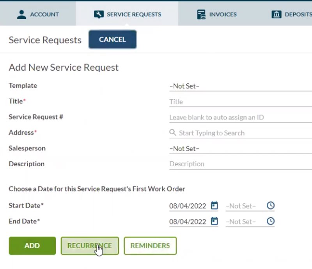Click the Invoices stacked-coins icon

201,14
